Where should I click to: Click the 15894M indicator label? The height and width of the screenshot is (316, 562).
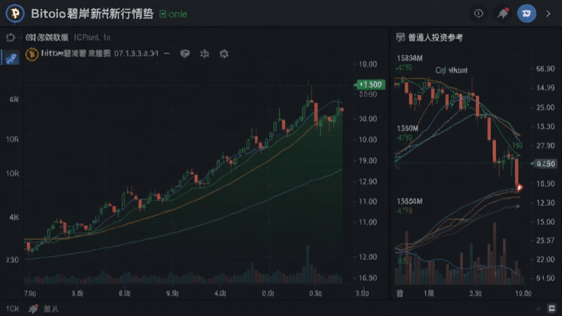click(409, 58)
